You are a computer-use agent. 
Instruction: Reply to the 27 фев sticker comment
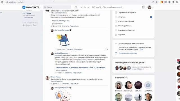click(69, 49)
